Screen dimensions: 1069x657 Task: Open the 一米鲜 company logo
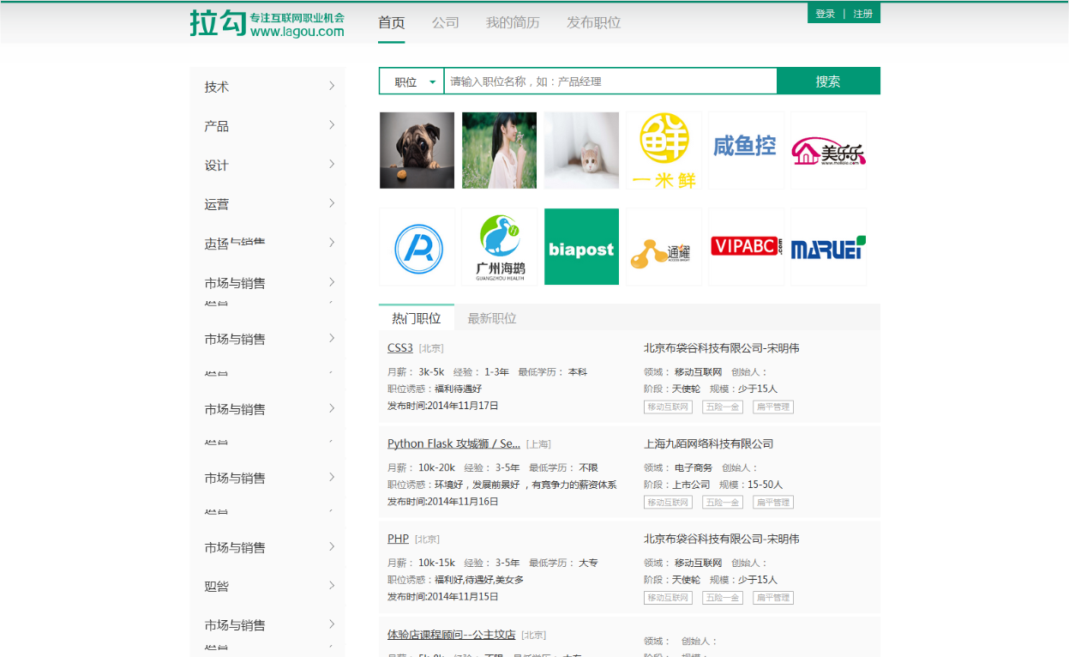[x=664, y=150]
